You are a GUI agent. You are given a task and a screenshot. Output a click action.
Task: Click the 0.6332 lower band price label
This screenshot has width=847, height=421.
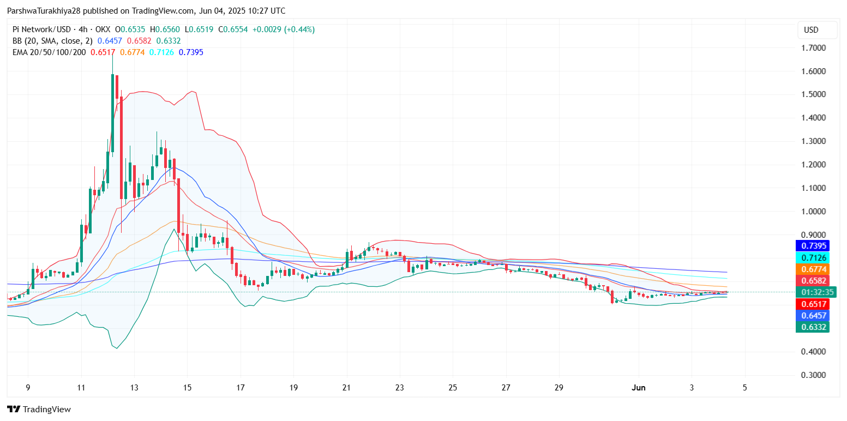[812, 327]
